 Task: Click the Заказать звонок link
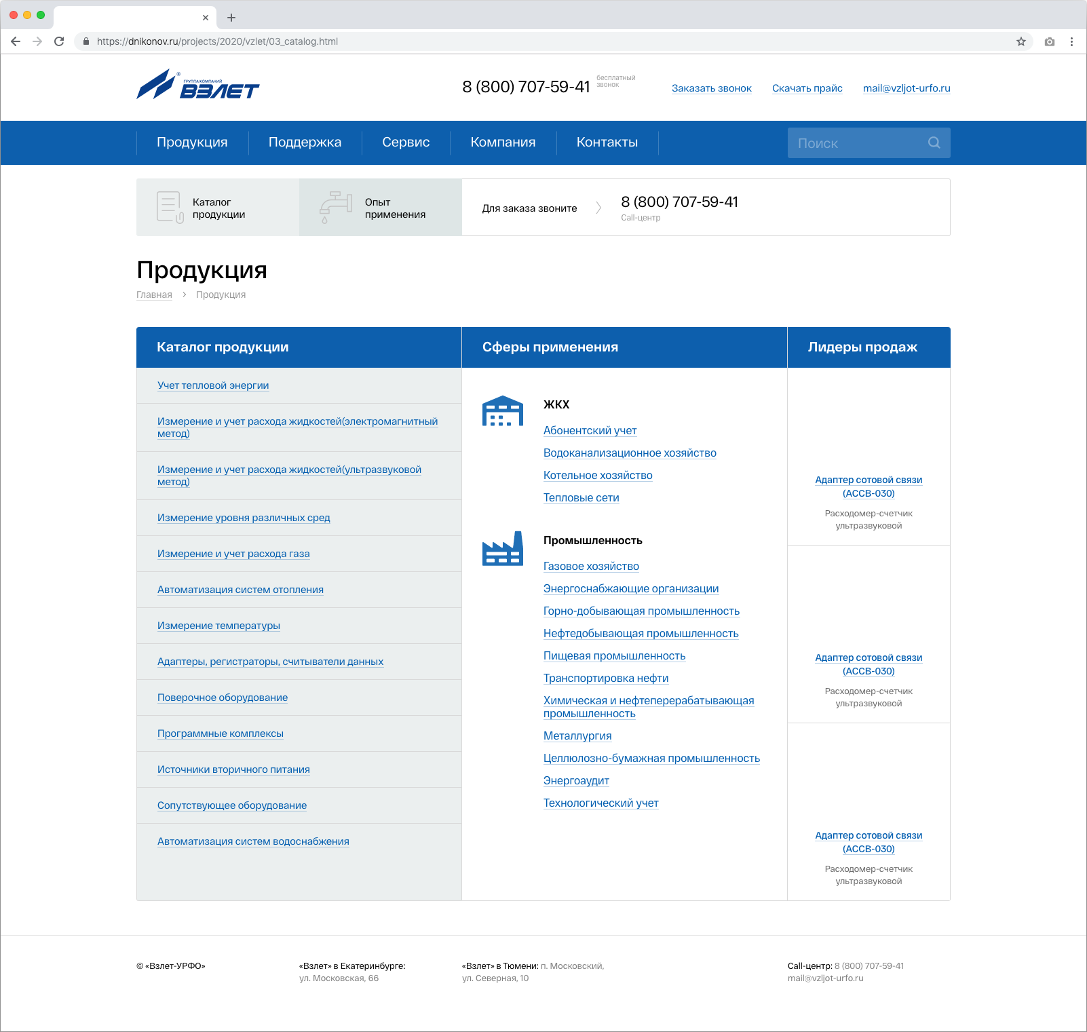[x=711, y=88]
